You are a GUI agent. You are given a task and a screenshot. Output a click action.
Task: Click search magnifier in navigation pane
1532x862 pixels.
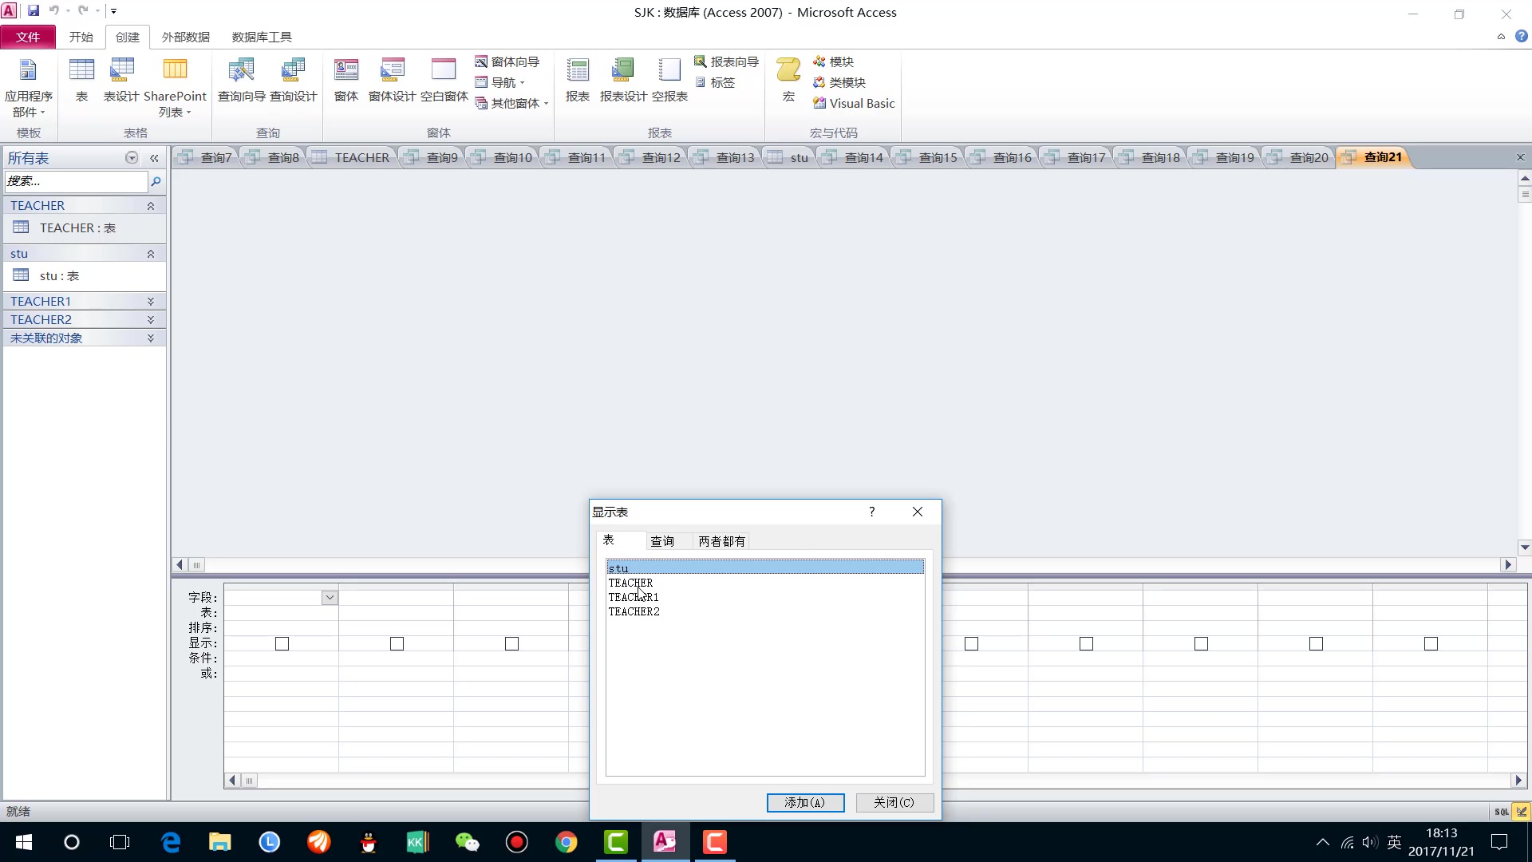[x=156, y=182]
